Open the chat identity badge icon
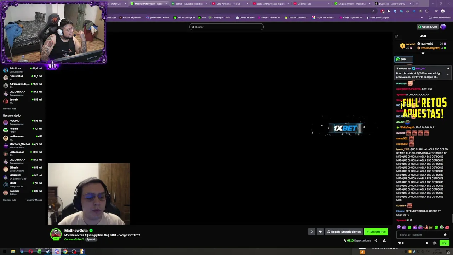Viewport: 453px width, 255px height. coord(435,243)
